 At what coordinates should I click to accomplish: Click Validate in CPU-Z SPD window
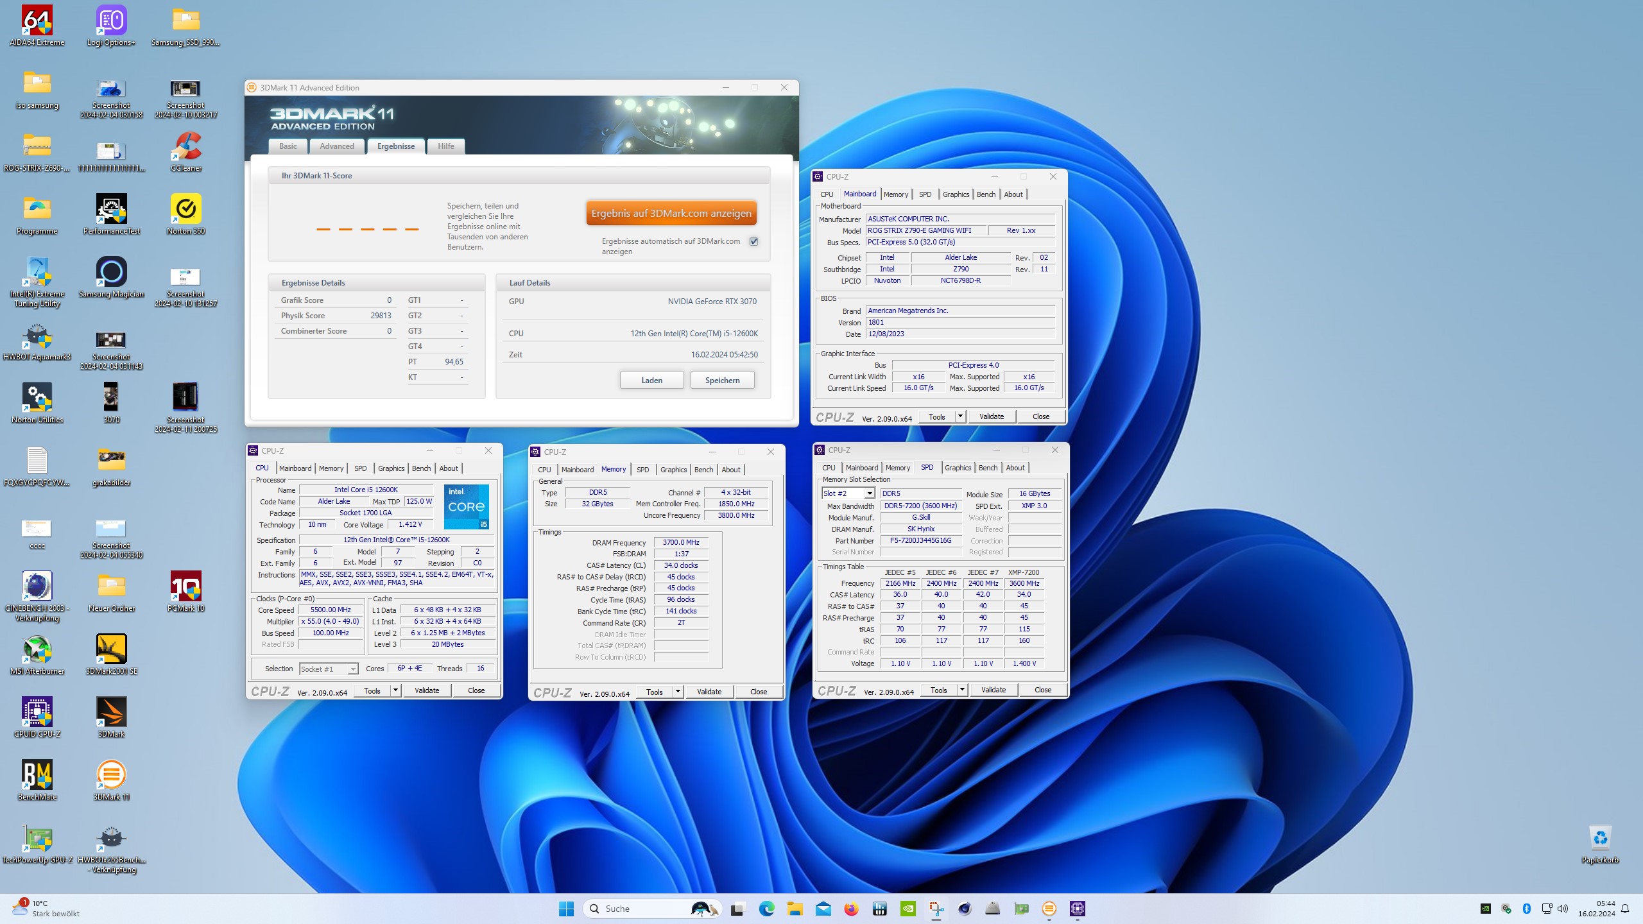tap(994, 690)
